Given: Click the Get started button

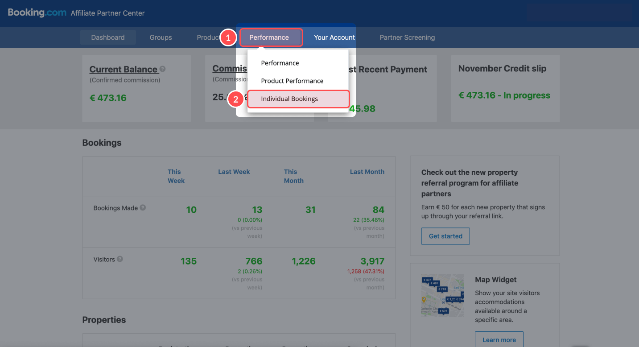Looking at the screenshot, I should click(x=445, y=236).
